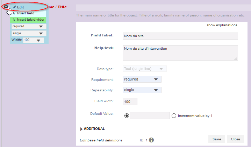Image resolution: width=251 pixels, height=147 pixels.
Task: Select the custom default value radio button
Action: point(126,115)
